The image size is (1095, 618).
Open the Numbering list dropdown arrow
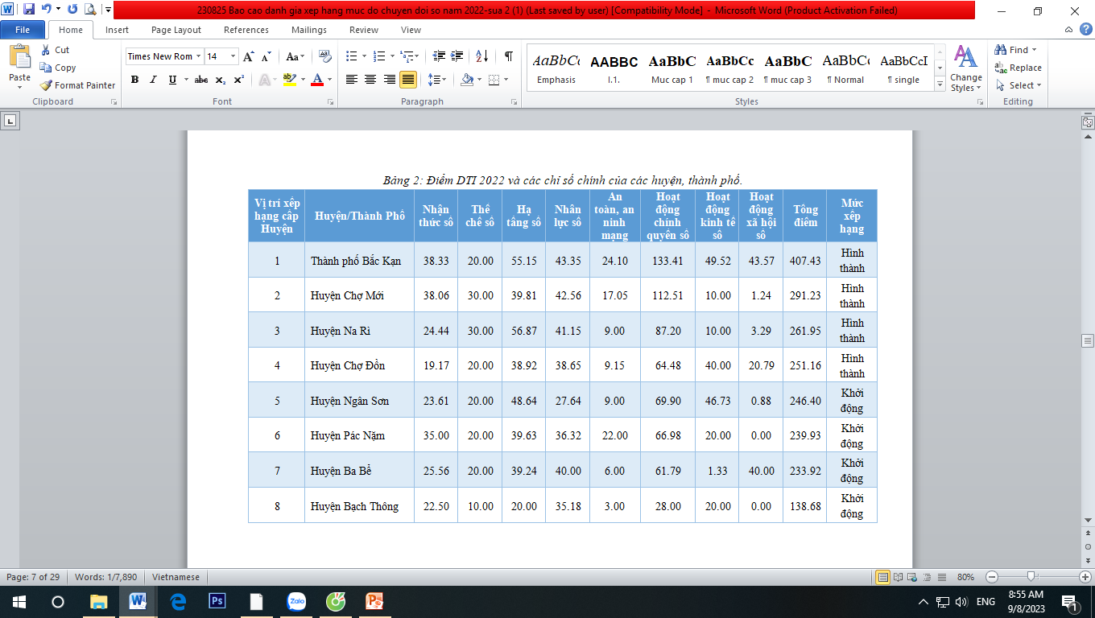click(x=390, y=56)
